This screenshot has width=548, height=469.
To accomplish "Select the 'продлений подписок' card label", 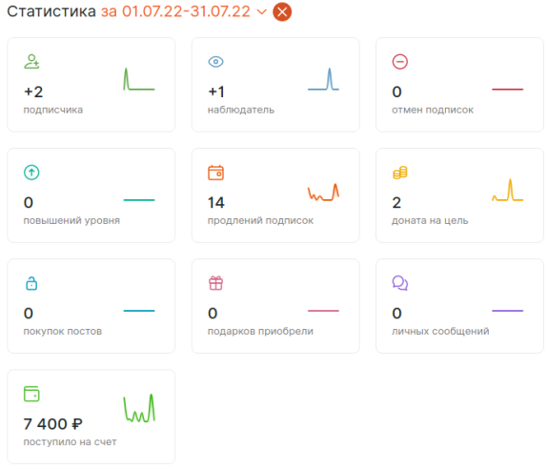I will pos(260,220).
